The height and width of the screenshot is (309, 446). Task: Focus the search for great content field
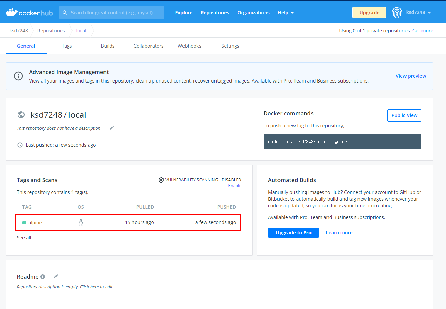112,13
